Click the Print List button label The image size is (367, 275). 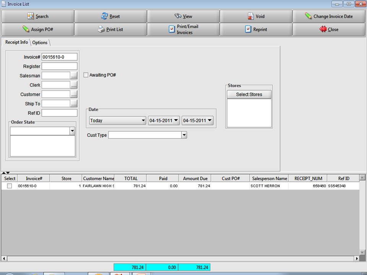114,29
